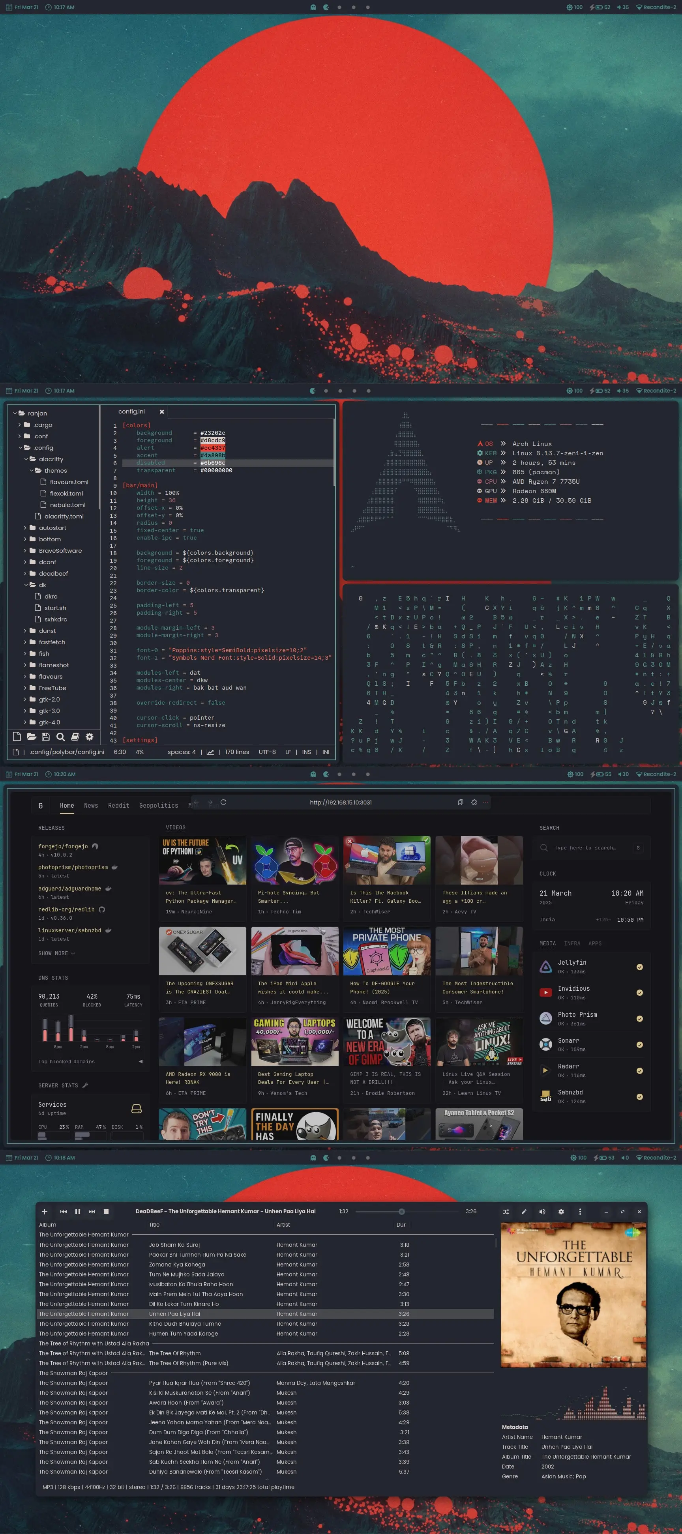The width and height of the screenshot is (682, 1534).
Task: Click the wrench icon beside SERVER STATS
Action: point(85,1085)
